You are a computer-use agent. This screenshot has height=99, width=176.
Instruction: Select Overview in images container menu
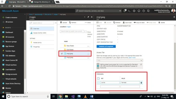tap(42, 28)
